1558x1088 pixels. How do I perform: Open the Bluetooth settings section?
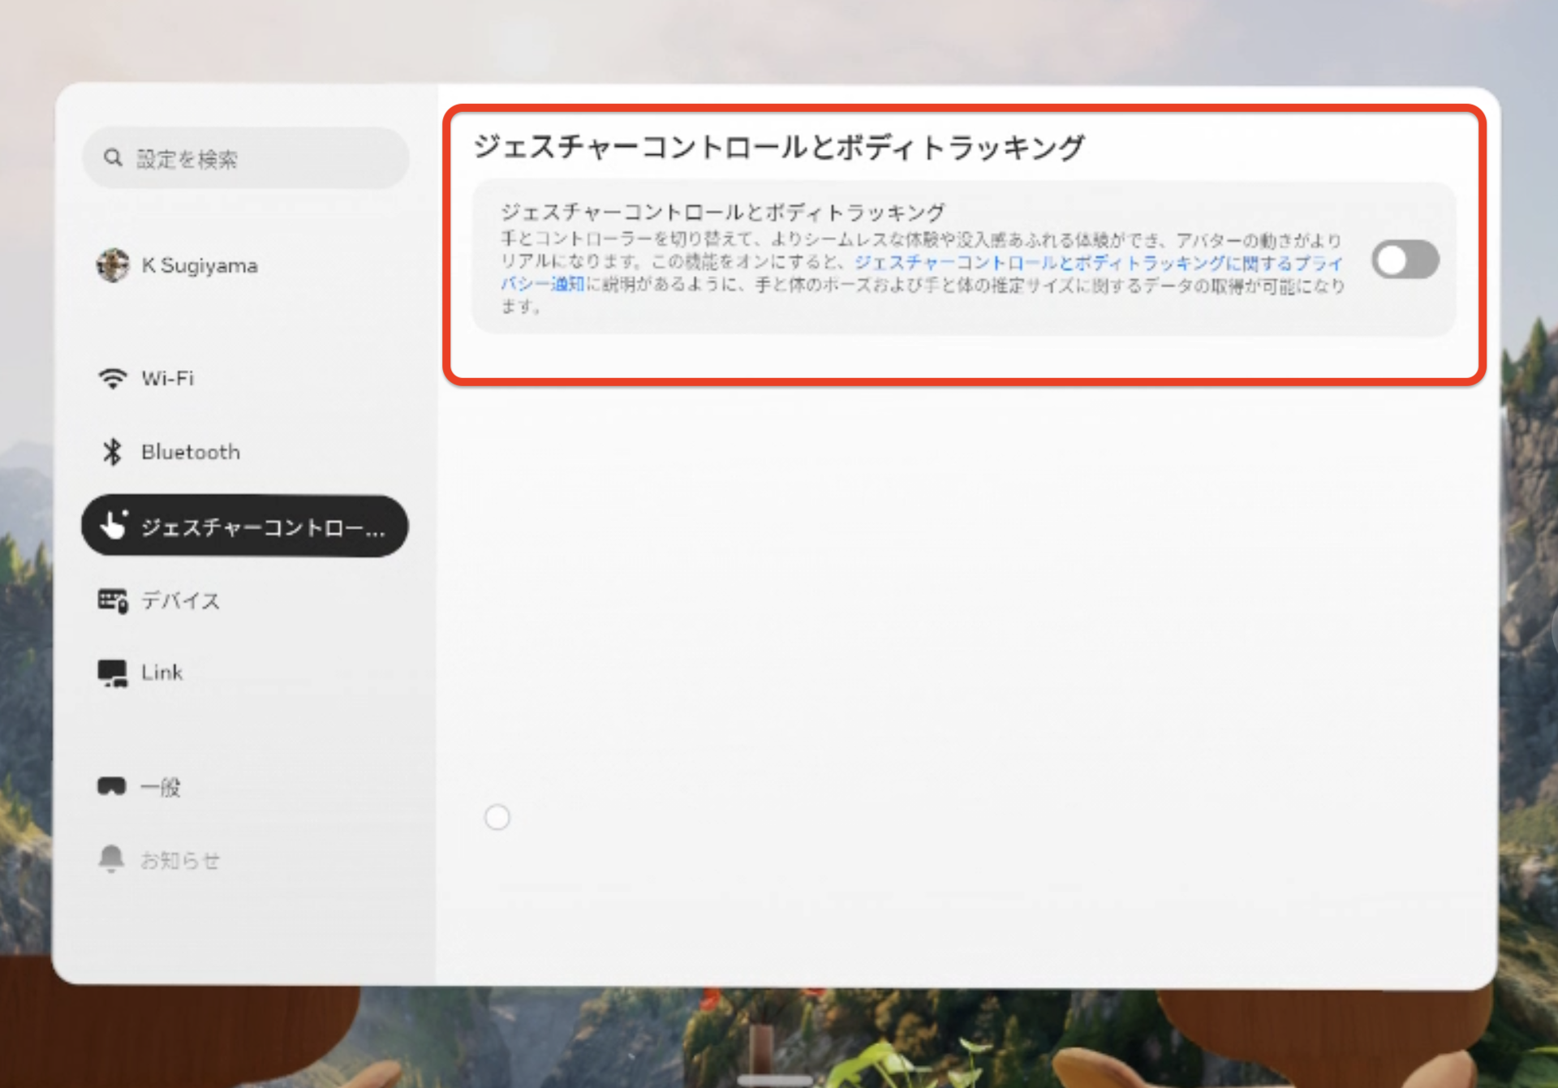click(x=191, y=452)
